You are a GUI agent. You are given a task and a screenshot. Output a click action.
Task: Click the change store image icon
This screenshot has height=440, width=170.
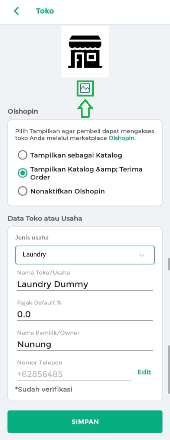point(85,88)
